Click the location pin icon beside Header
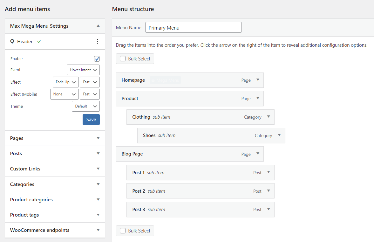Viewport: 374px width, 242px height. (x=13, y=41)
